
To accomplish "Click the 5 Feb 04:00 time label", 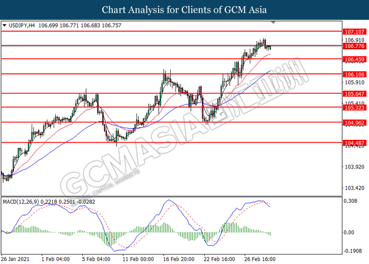I will tap(96, 259).
